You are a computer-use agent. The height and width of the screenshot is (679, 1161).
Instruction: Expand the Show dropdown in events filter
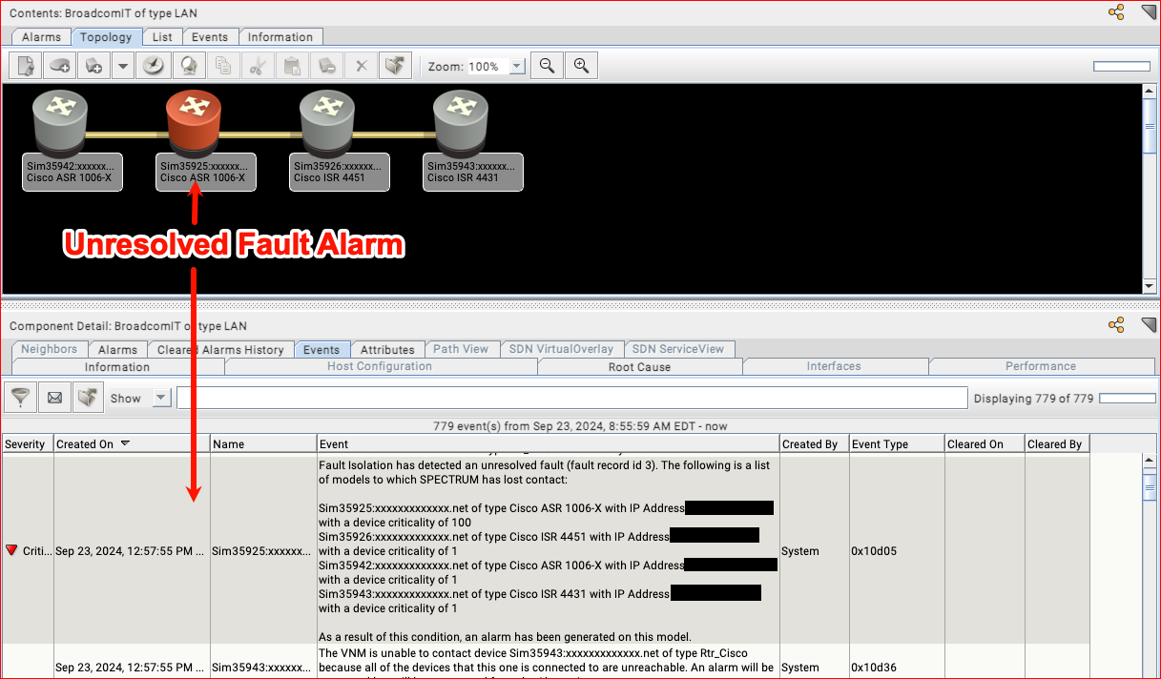160,399
